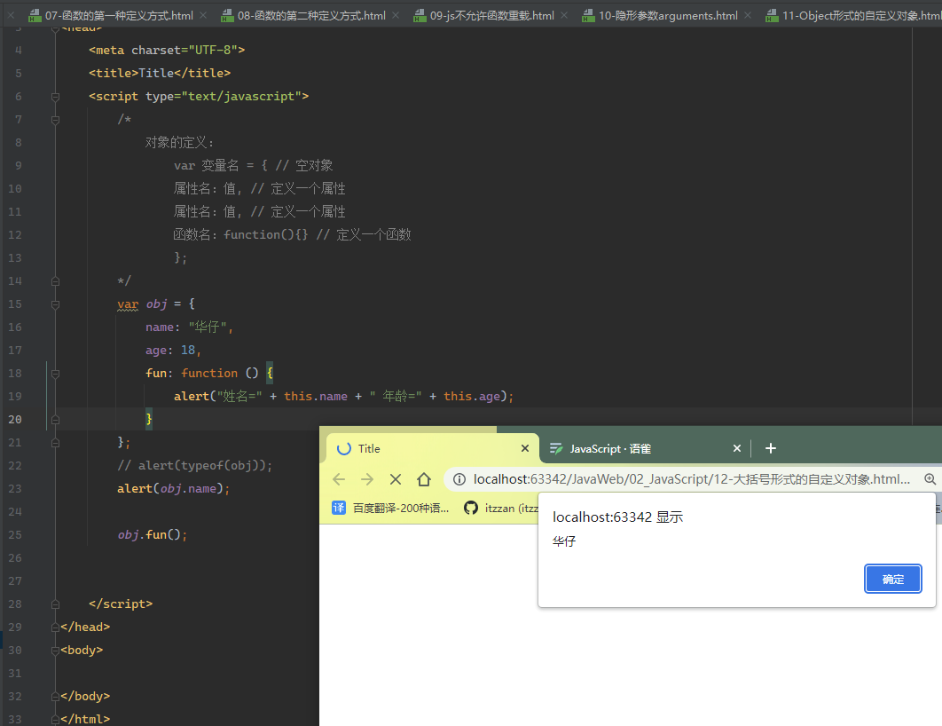This screenshot has height=726, width=942.
Task: Click the "华仔" string on line 16
Action: 208,327
